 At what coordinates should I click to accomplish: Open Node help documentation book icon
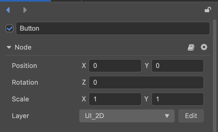[x=191, y=47]
